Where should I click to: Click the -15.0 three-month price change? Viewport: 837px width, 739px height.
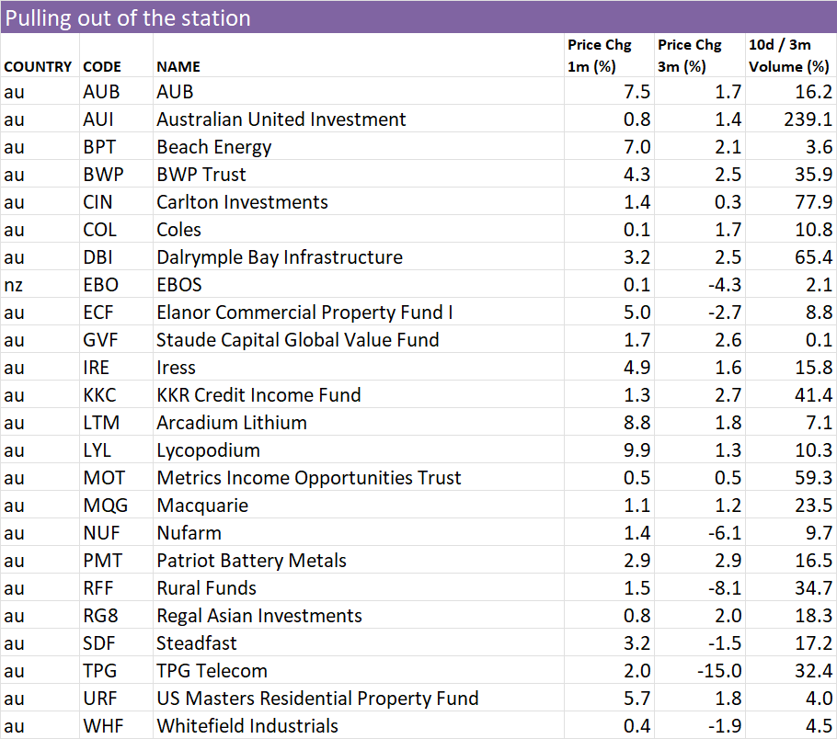pos(719,671)
